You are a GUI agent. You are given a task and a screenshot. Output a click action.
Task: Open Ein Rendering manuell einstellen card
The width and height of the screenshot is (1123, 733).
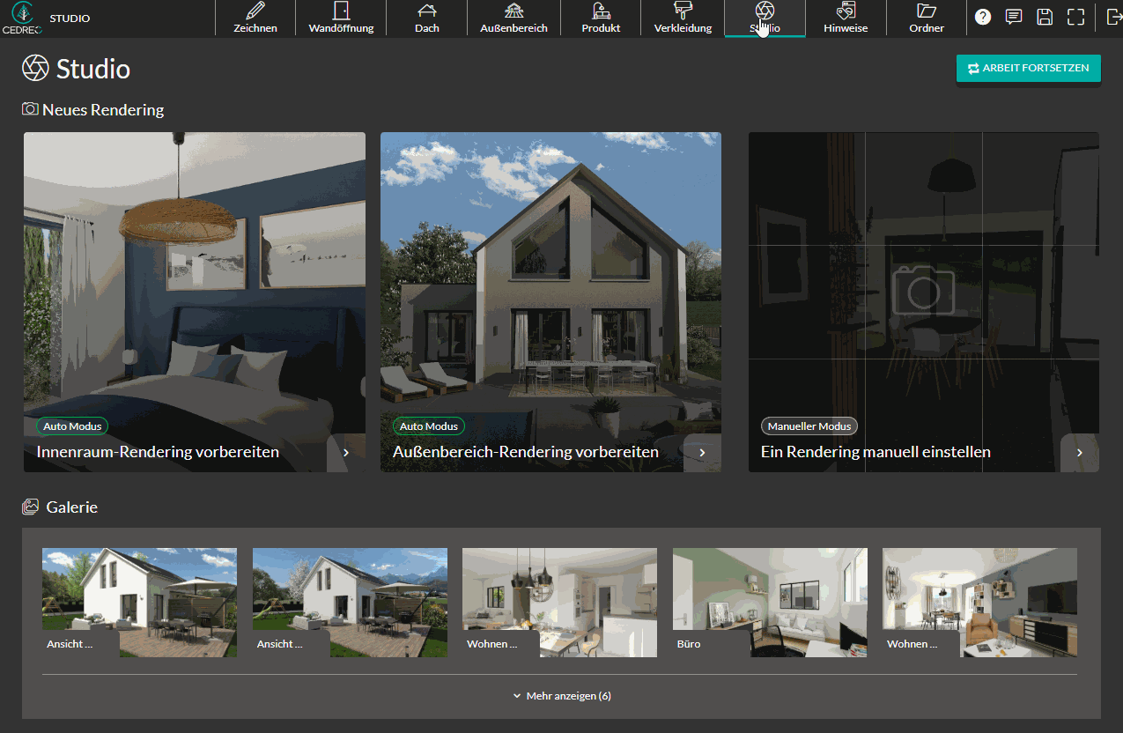point(924,302)
